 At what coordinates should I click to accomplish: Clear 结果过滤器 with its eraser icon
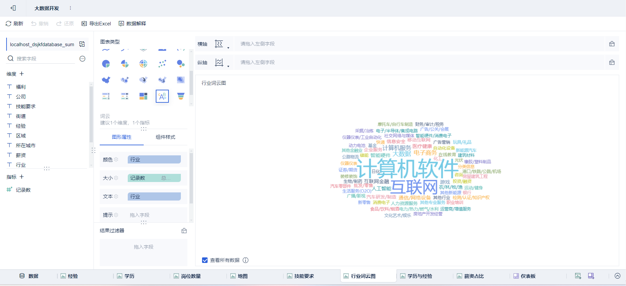tap(184, 231)
